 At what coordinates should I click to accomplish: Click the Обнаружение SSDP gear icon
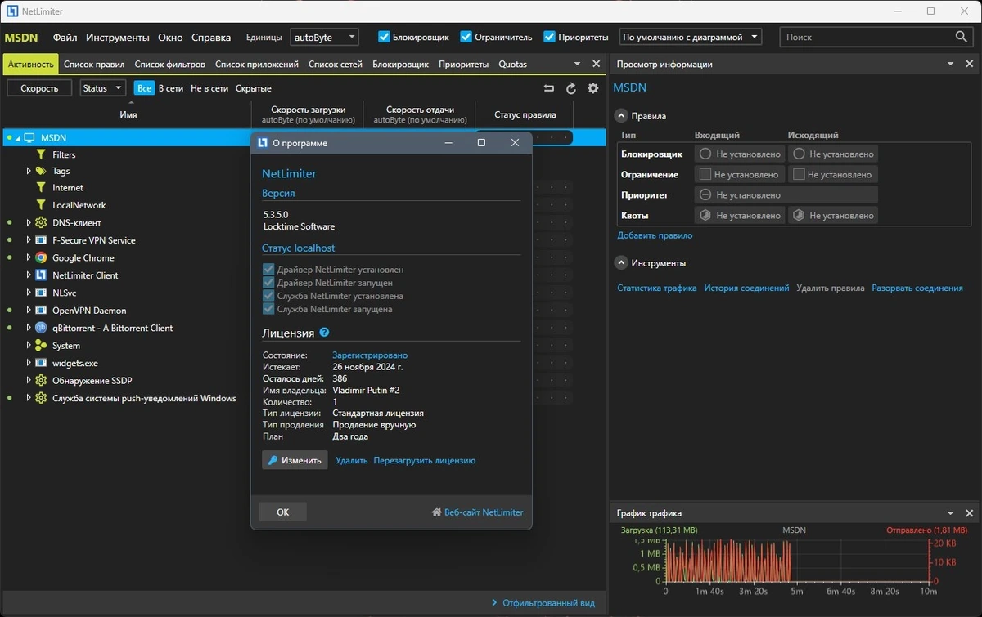coord(40,381)
